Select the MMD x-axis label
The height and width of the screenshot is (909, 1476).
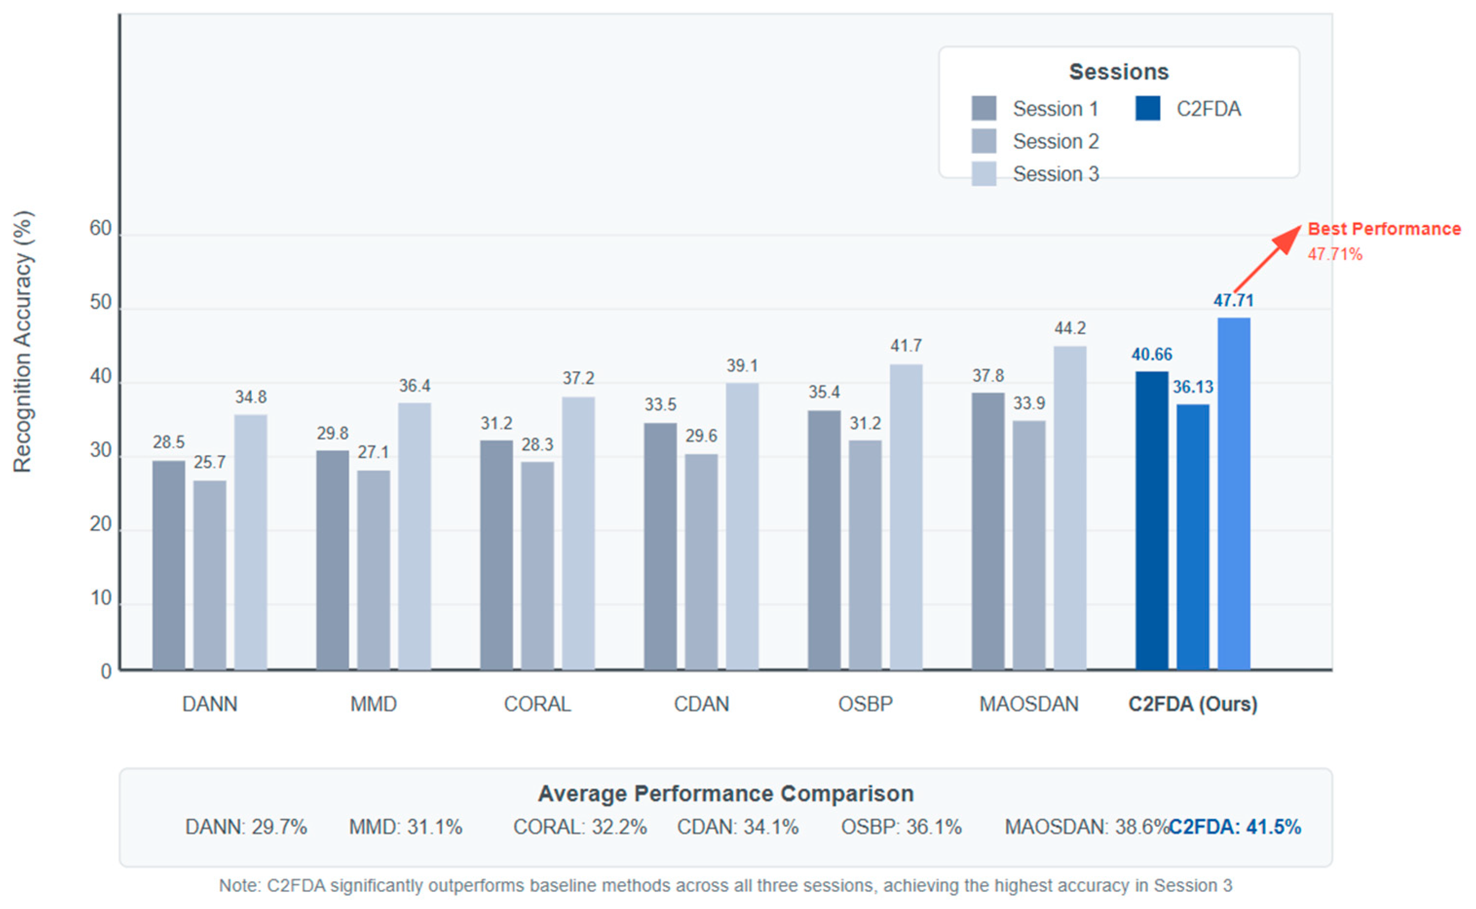pyautogui.click(x=374, y=704)
